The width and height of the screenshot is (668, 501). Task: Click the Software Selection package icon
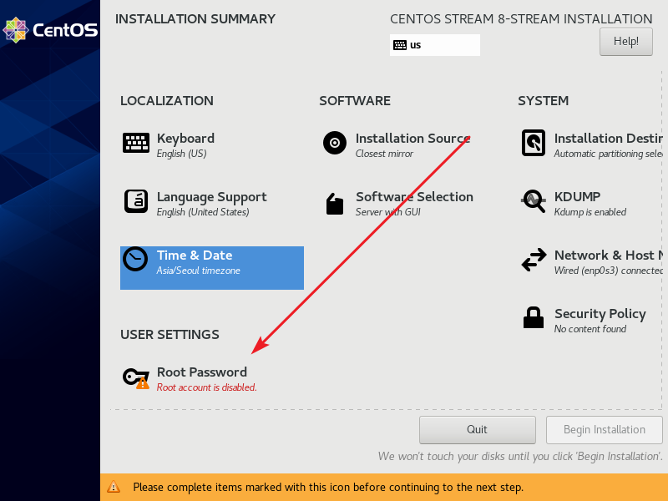point(335,204)
